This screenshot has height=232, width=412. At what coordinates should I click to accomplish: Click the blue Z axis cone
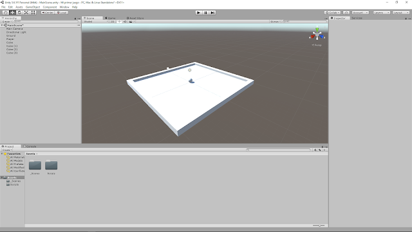[x=322, y=37]
